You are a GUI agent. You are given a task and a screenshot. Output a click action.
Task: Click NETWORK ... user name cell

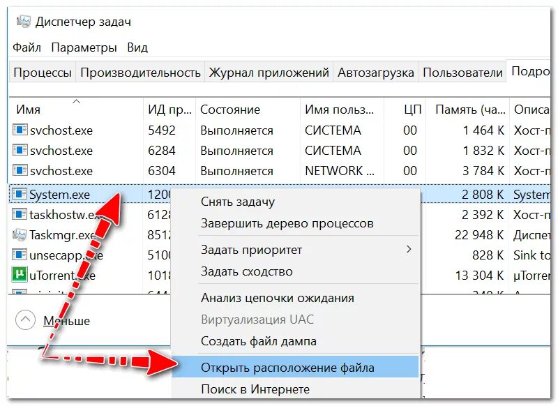340,171
